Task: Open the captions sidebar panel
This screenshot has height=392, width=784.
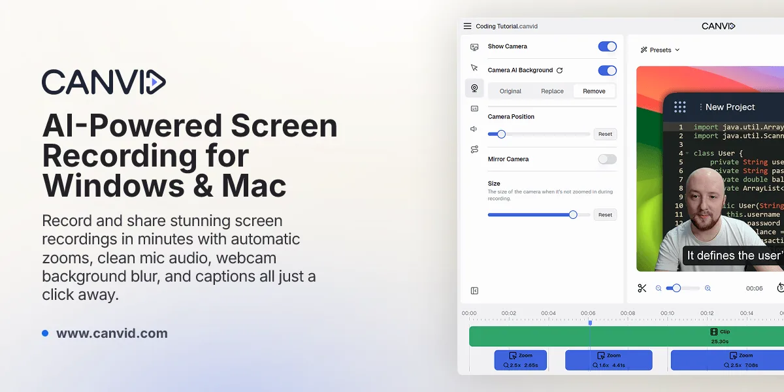Action: click(474, 108)
